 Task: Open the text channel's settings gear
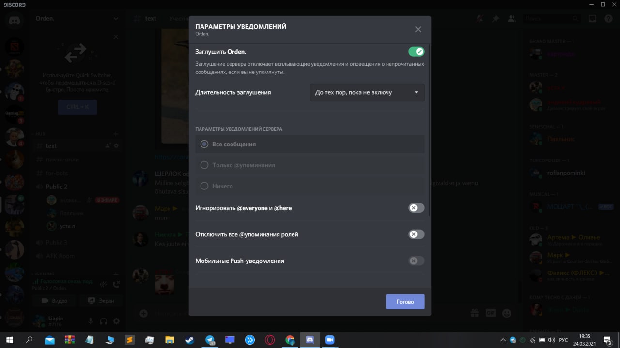click(x=116, y=145)
